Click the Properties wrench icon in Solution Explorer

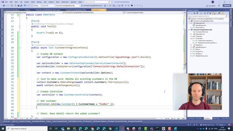(x=219, y=13)
